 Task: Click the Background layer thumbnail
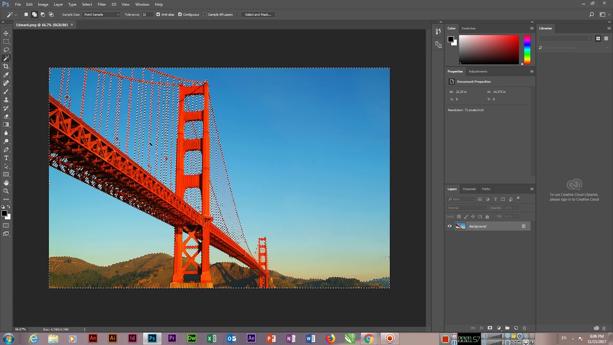[461, 226]
